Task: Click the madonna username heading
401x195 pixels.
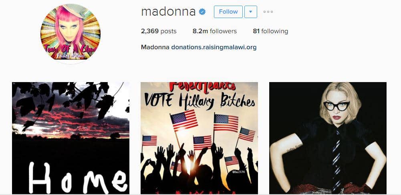Action: [168, 12]
